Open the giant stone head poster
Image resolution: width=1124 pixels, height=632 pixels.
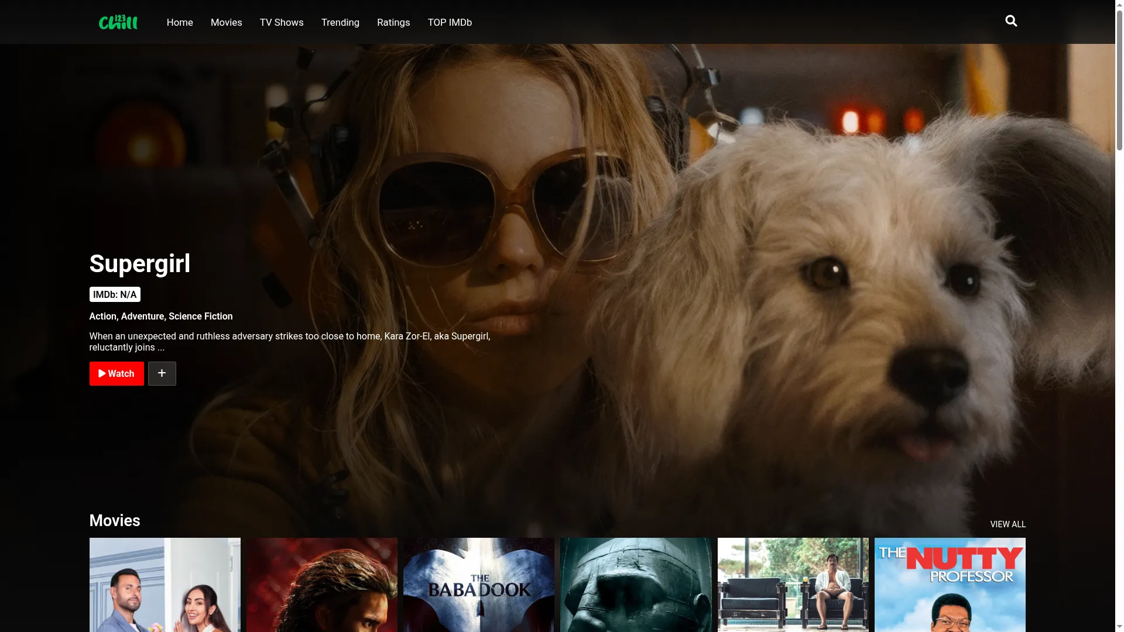click(x=636, y=585)
